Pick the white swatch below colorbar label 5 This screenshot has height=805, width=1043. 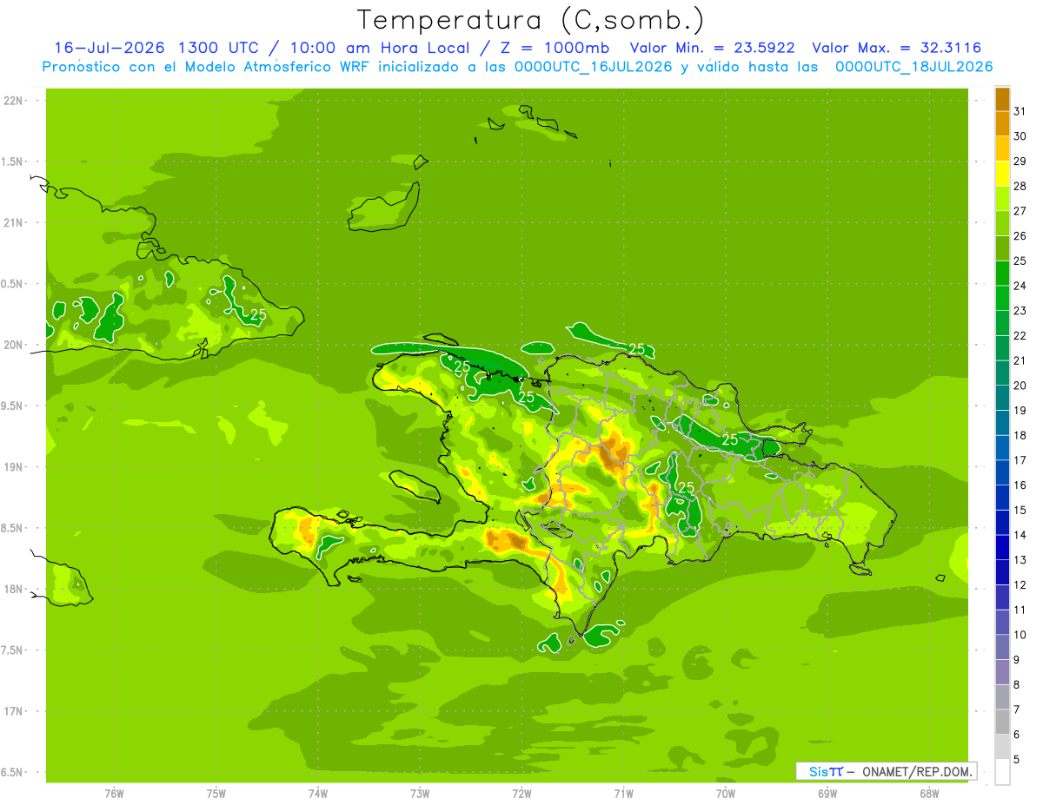pos(1002,772)
